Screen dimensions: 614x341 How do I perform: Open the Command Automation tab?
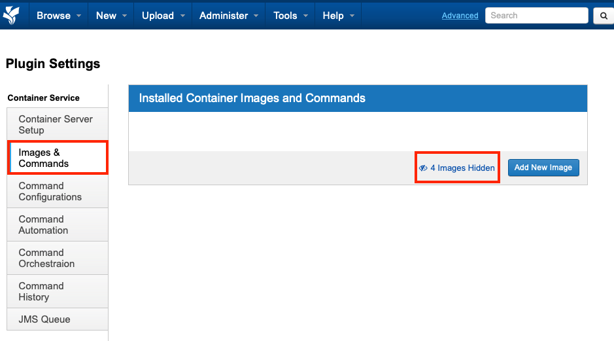56,224
